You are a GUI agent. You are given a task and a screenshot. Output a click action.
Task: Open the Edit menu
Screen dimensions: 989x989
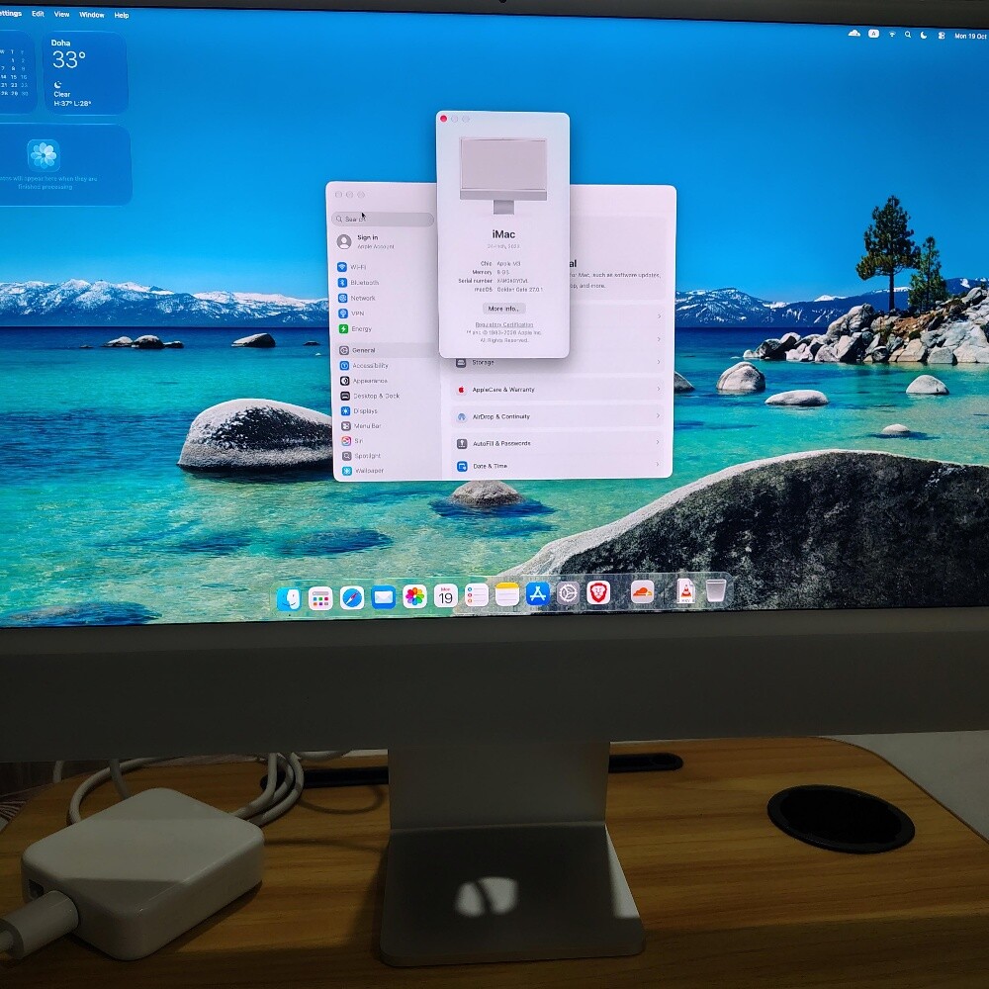pos(38,13)
